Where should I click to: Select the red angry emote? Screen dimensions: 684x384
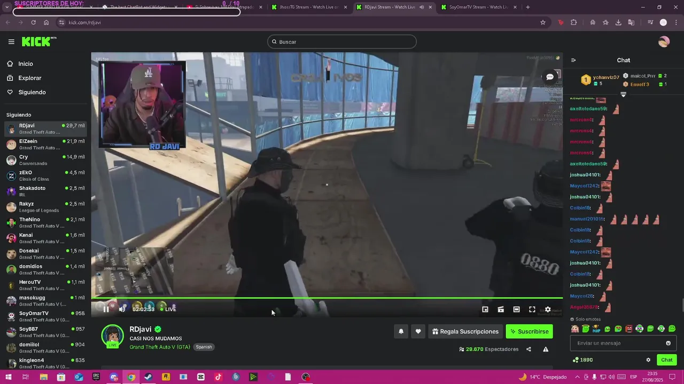[629, 329]
